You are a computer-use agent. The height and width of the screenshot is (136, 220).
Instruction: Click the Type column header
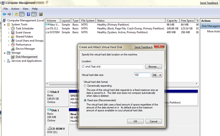pos(75,21)
